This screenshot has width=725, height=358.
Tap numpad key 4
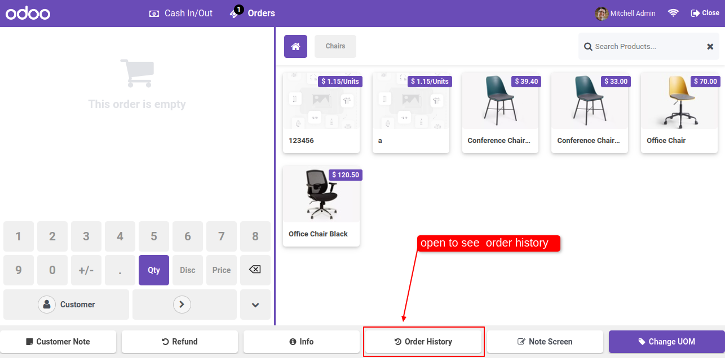click(120, 236)
